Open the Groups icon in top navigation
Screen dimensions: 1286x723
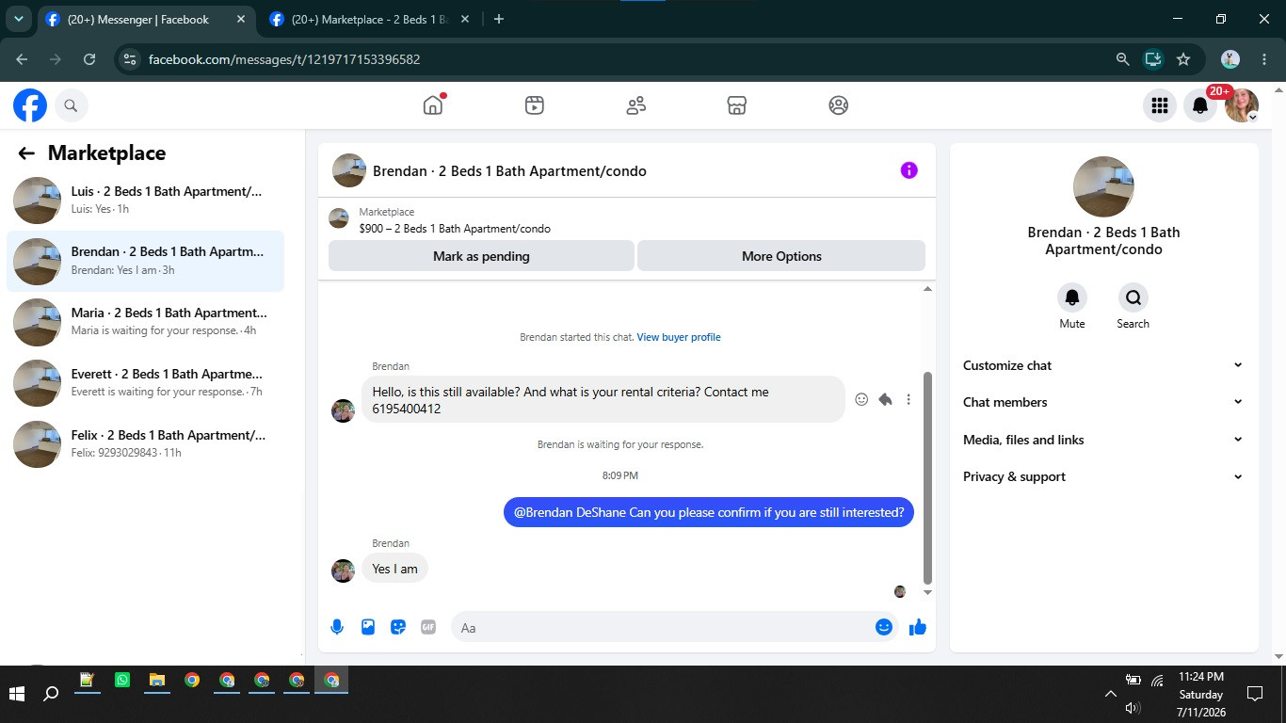839,105
